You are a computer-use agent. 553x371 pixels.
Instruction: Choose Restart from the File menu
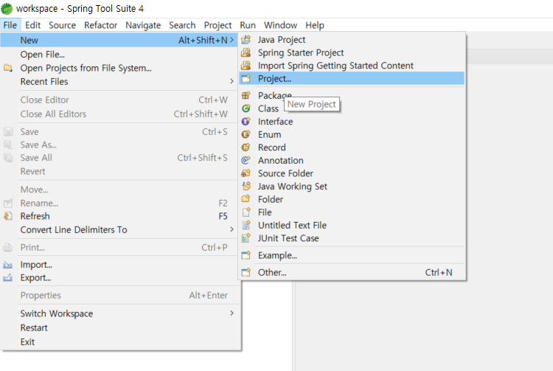(119, 327)
